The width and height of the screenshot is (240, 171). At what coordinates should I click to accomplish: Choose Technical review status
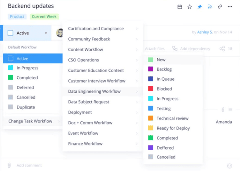[x=173, y=118]
